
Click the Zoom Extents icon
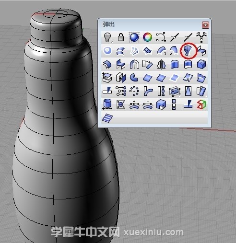tap(121, 105)
